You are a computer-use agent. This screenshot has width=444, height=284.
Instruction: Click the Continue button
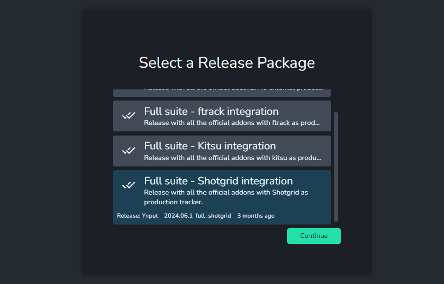point(314,236)
